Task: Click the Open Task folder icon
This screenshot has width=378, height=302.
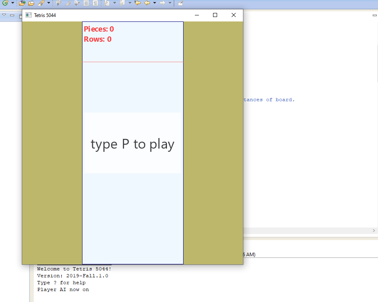Action: tap(31, 3)
